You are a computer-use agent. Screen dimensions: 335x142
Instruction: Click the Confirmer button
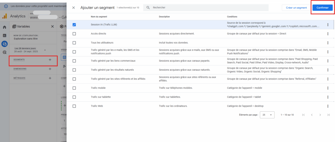coord(322,8)
